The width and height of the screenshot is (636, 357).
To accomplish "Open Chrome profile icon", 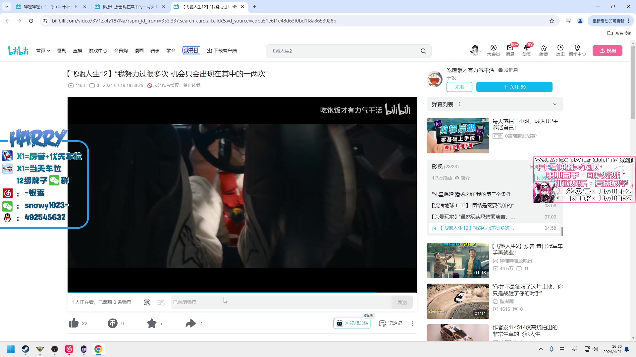I will tap(580, 21).
